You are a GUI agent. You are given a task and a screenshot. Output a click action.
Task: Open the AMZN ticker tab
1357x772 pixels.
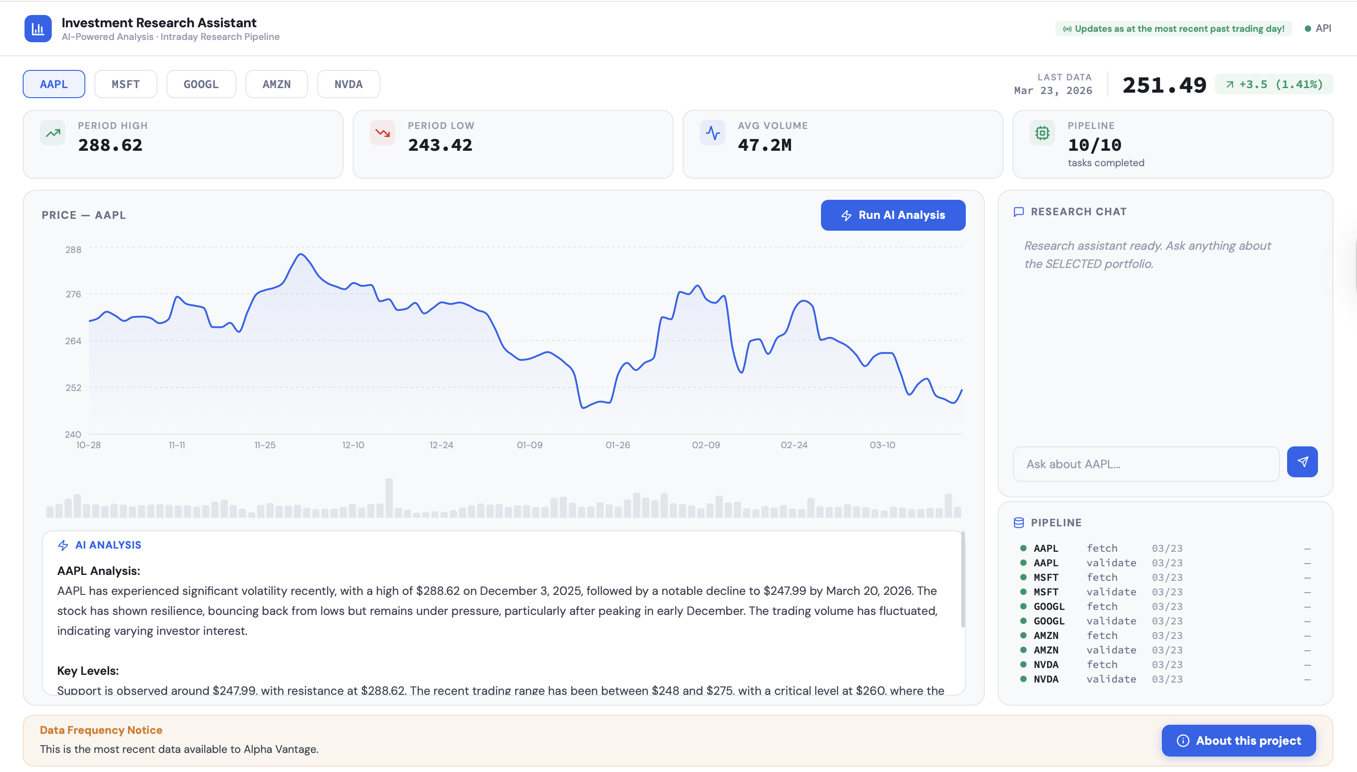point(276,84)
